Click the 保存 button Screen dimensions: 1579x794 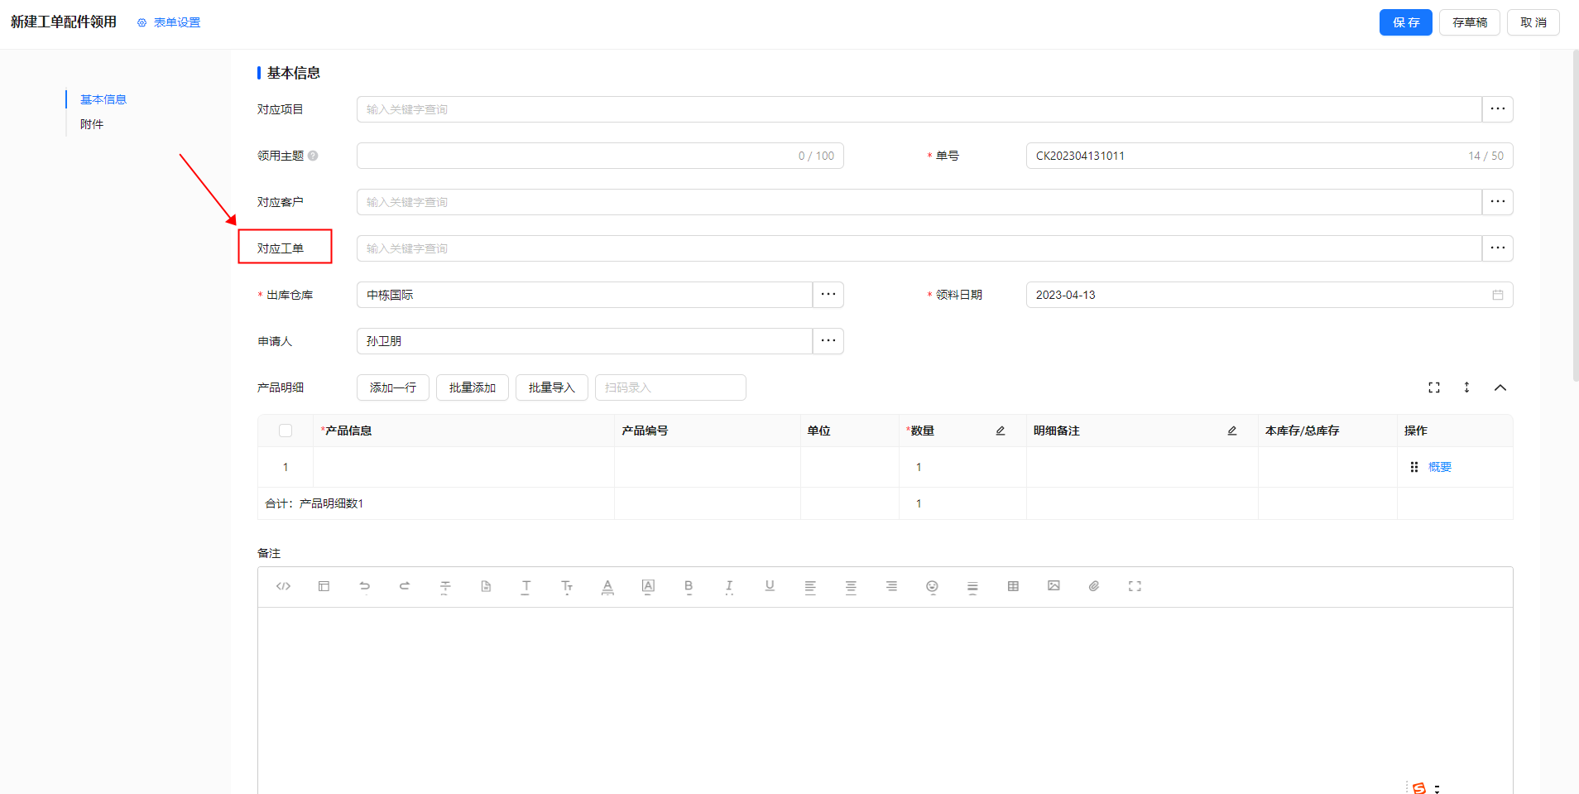[1406, 22]
